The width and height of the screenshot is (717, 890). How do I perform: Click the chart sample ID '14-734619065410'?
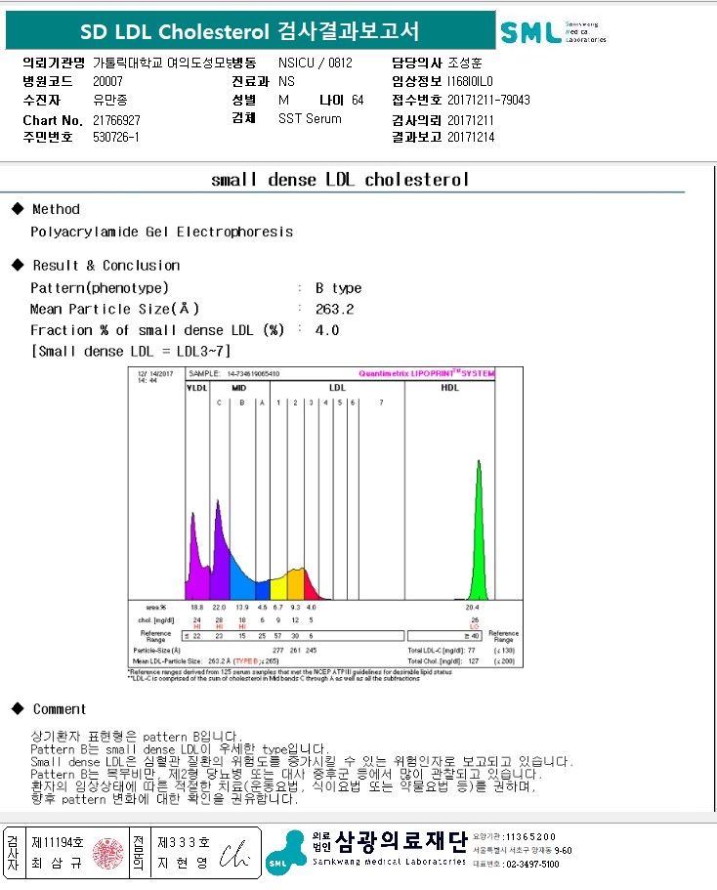(x=253, y=373)
